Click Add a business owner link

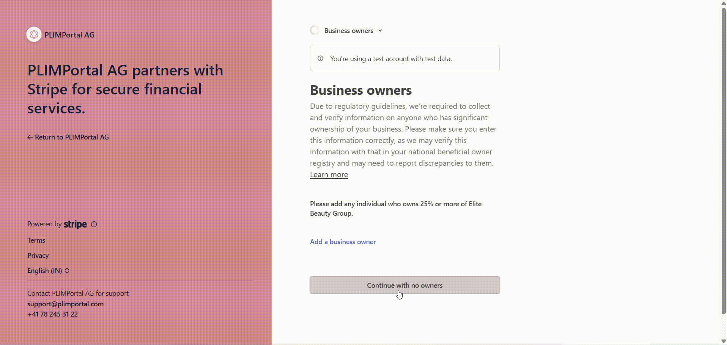(343, 242)
